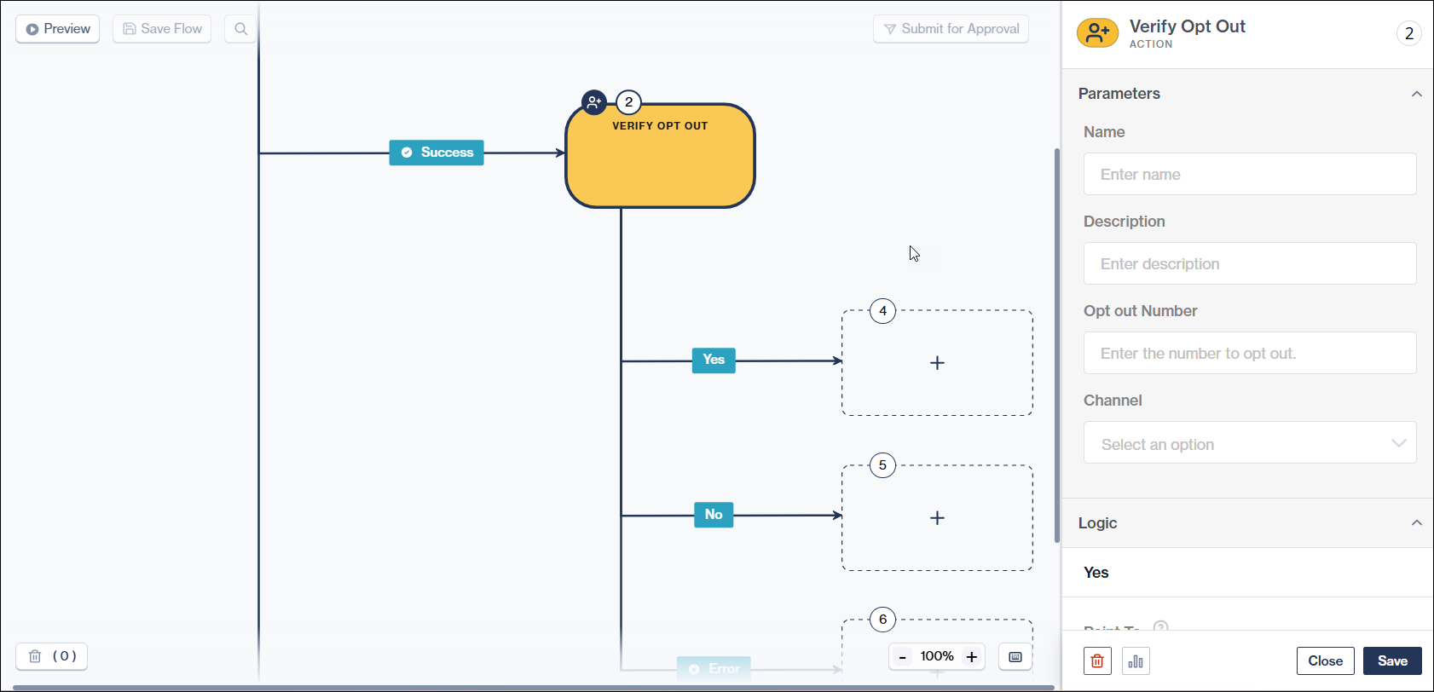This screenshot has height=692, width=1434.
Task: Click the keyboard shortcuts icon
Action: tap(1015, 657)
